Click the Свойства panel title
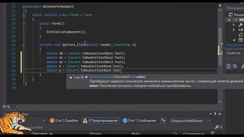Viewport: 244px width, 137px height. click(x=233, y=53)
